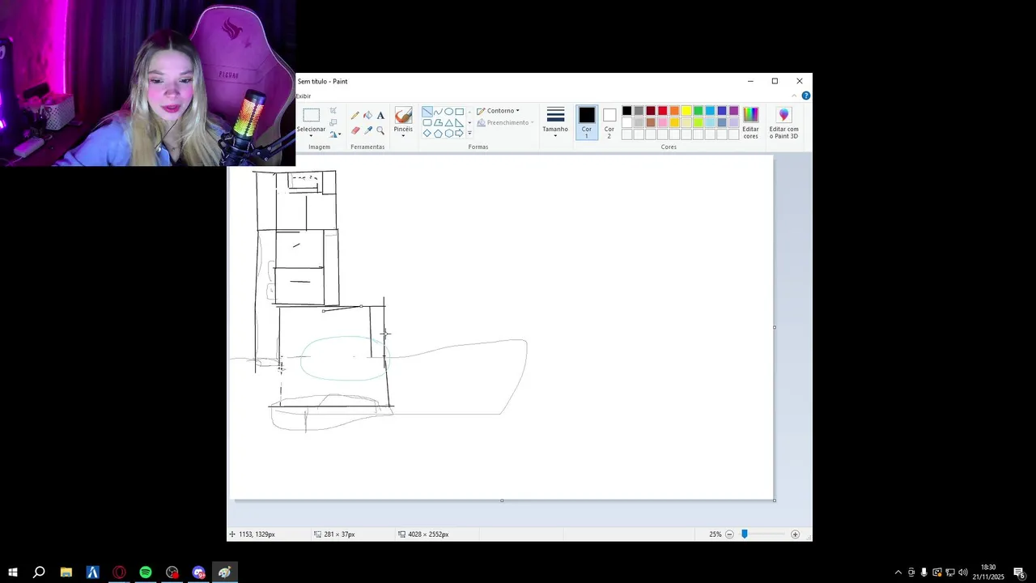
Task: Choose the Hexagon shape
Action: click(448, 133)
